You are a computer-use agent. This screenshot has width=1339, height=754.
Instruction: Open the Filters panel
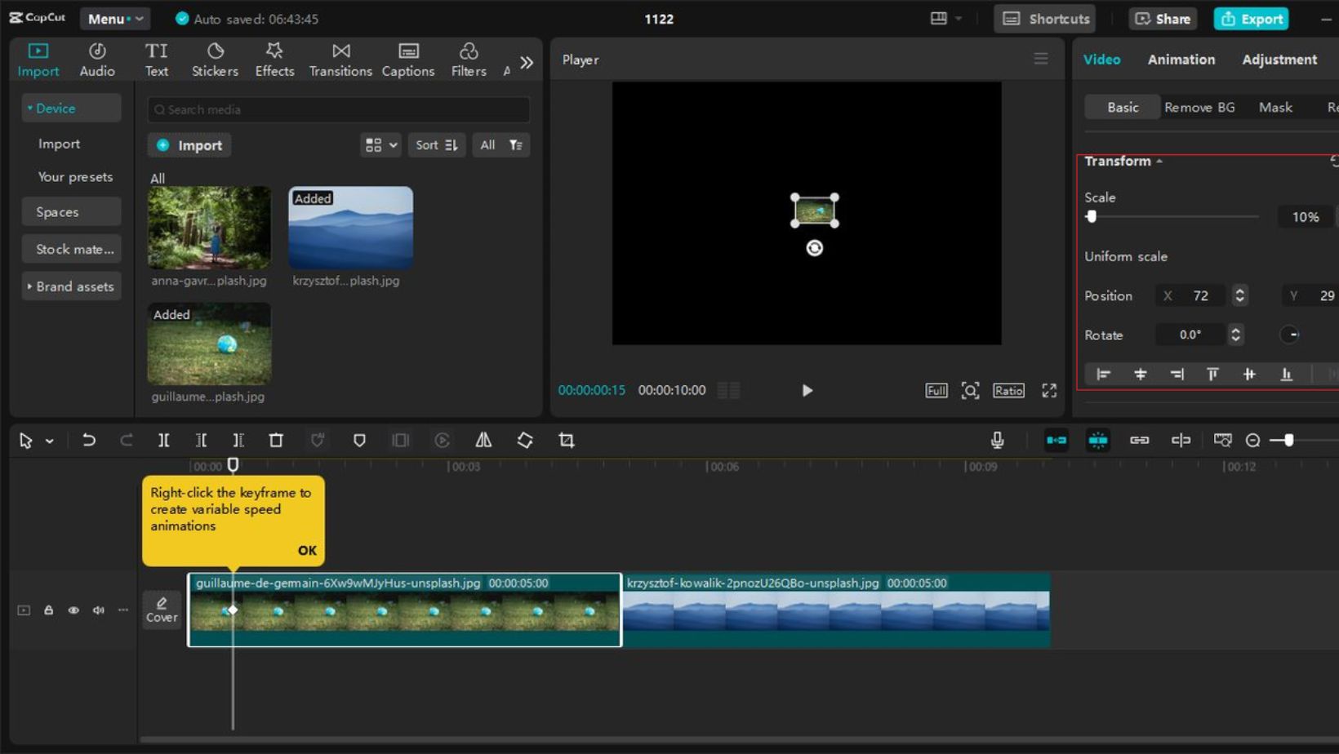[x=469, y=60]
